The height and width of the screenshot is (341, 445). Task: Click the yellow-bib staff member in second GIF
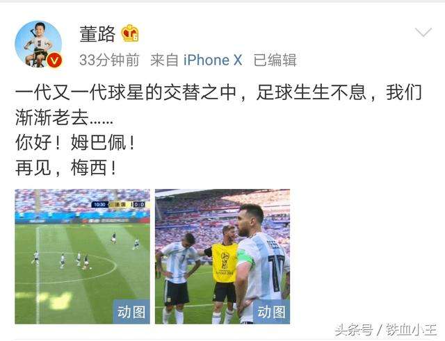(224, 272)
